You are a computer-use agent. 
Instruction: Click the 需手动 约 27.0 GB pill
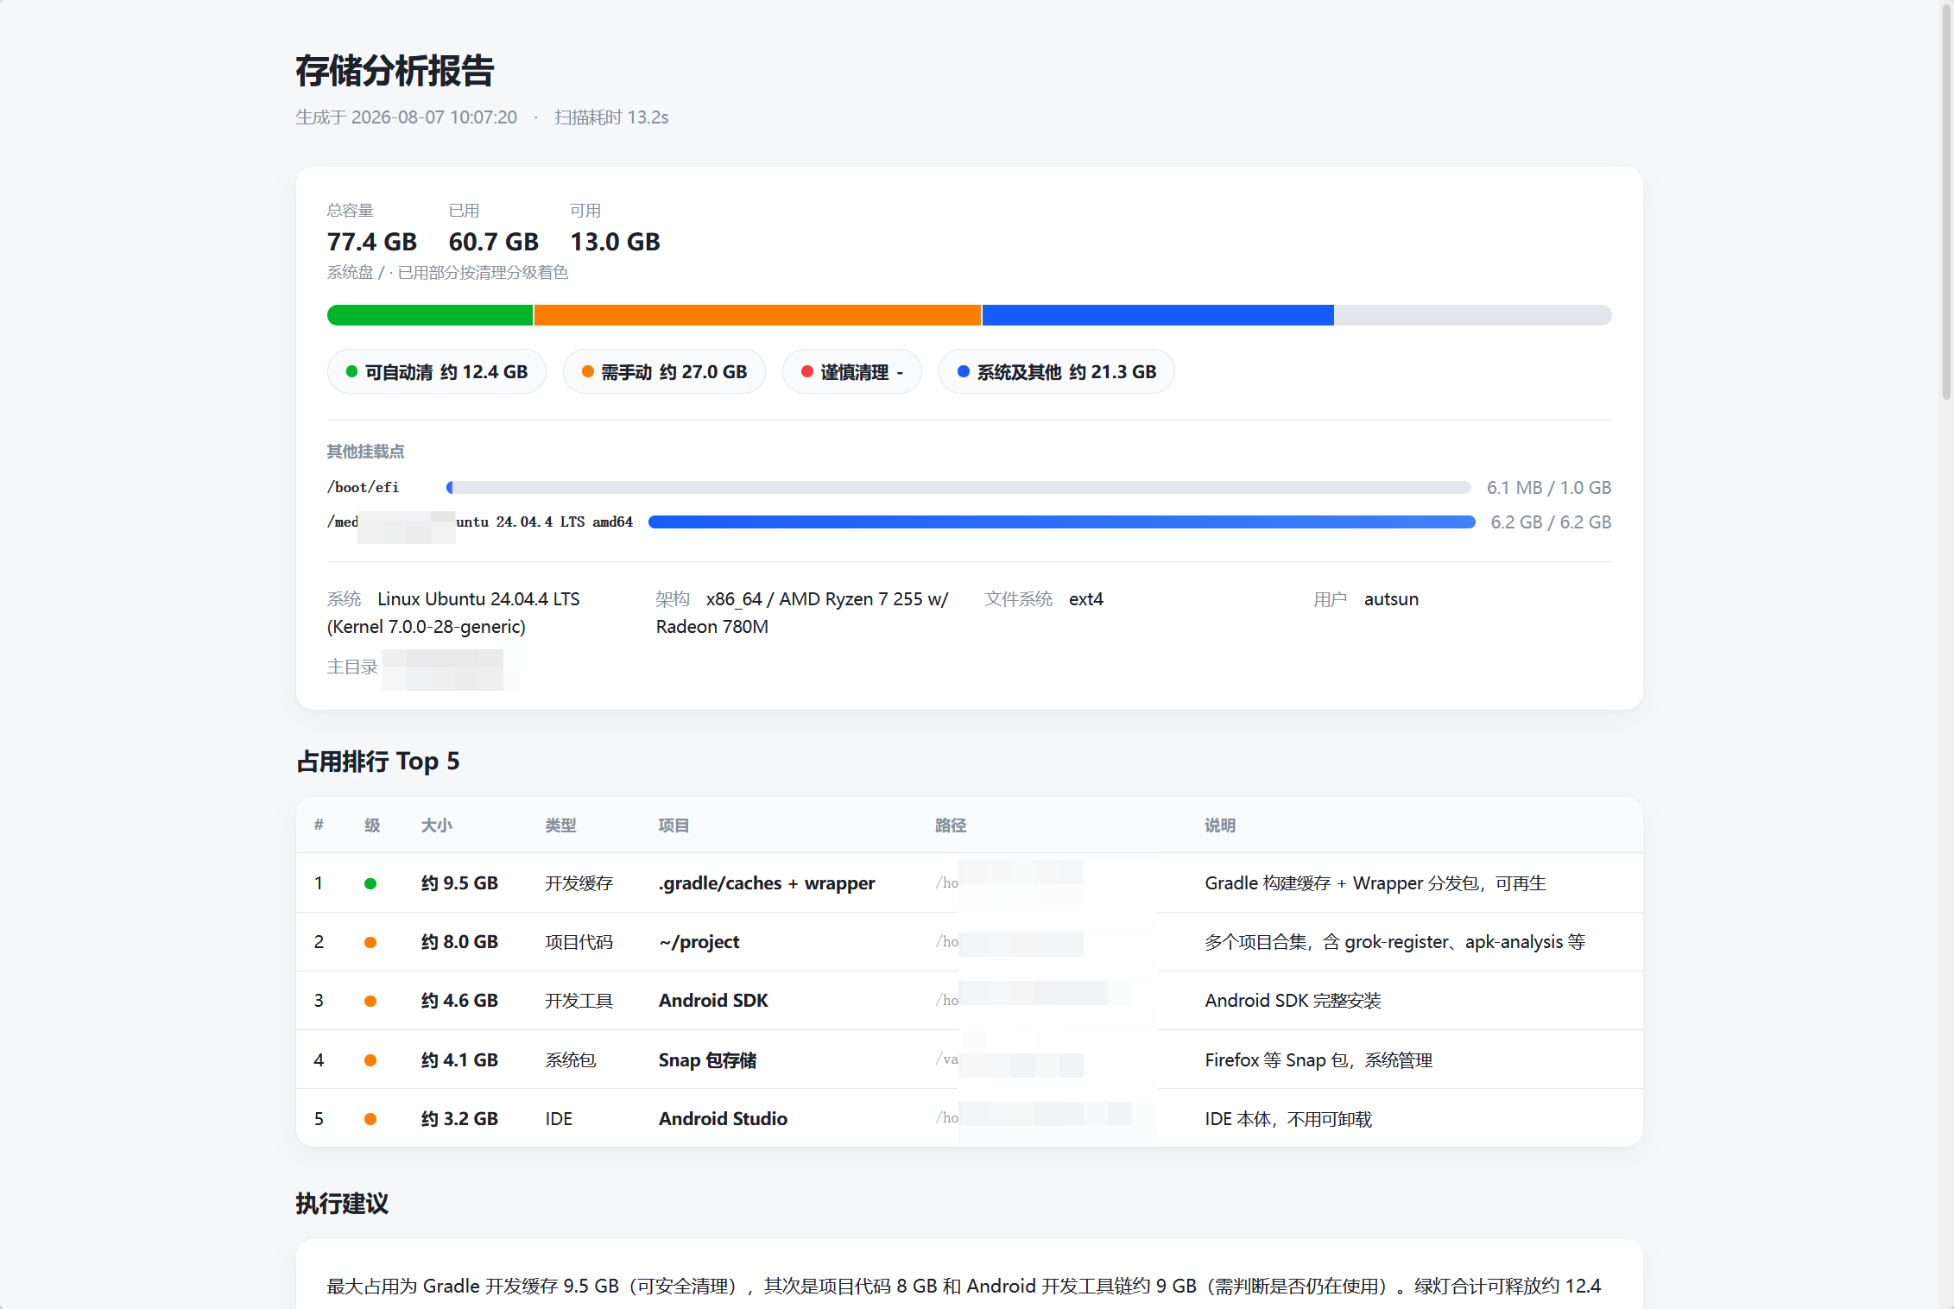click(x=664, y=372)
